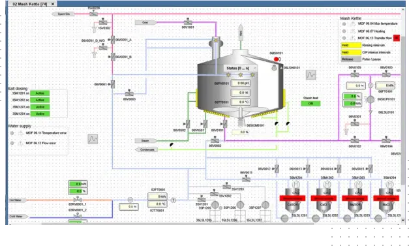The width and height of the screenshot is (409, 246).
Task: Click the Spent Silo destination label
Action: 63,14
